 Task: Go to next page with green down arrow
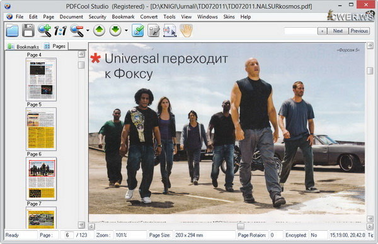click(x=115, y=30)
